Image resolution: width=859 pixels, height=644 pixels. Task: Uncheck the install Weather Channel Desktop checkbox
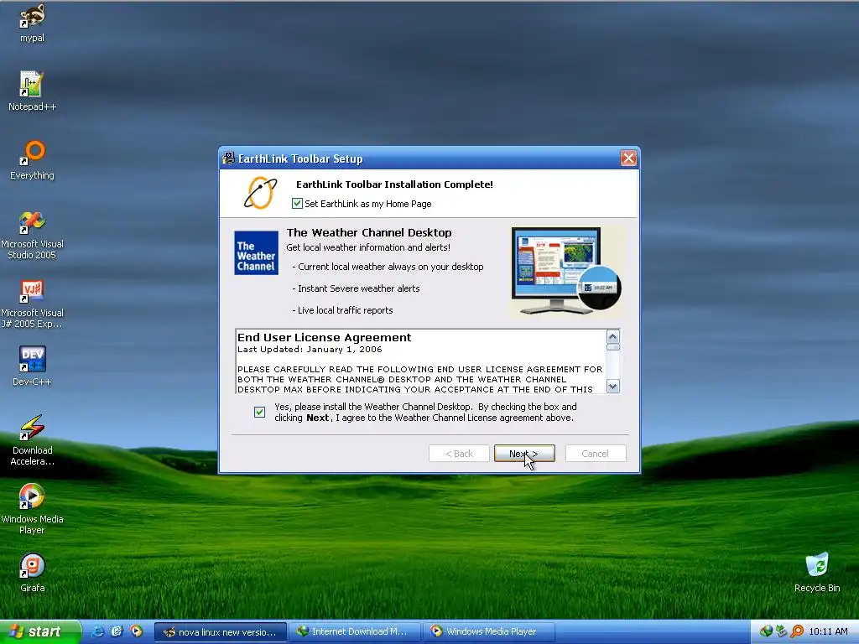click(260, 412)
